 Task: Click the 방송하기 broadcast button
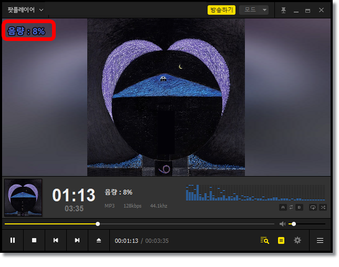221,10
